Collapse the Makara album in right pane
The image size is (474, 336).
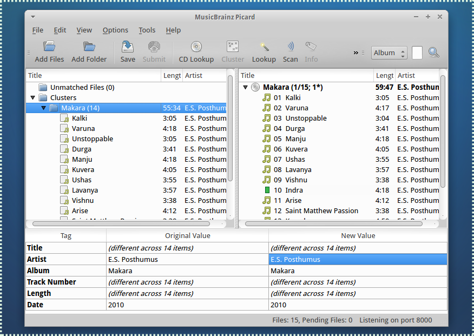coord(246,87)
